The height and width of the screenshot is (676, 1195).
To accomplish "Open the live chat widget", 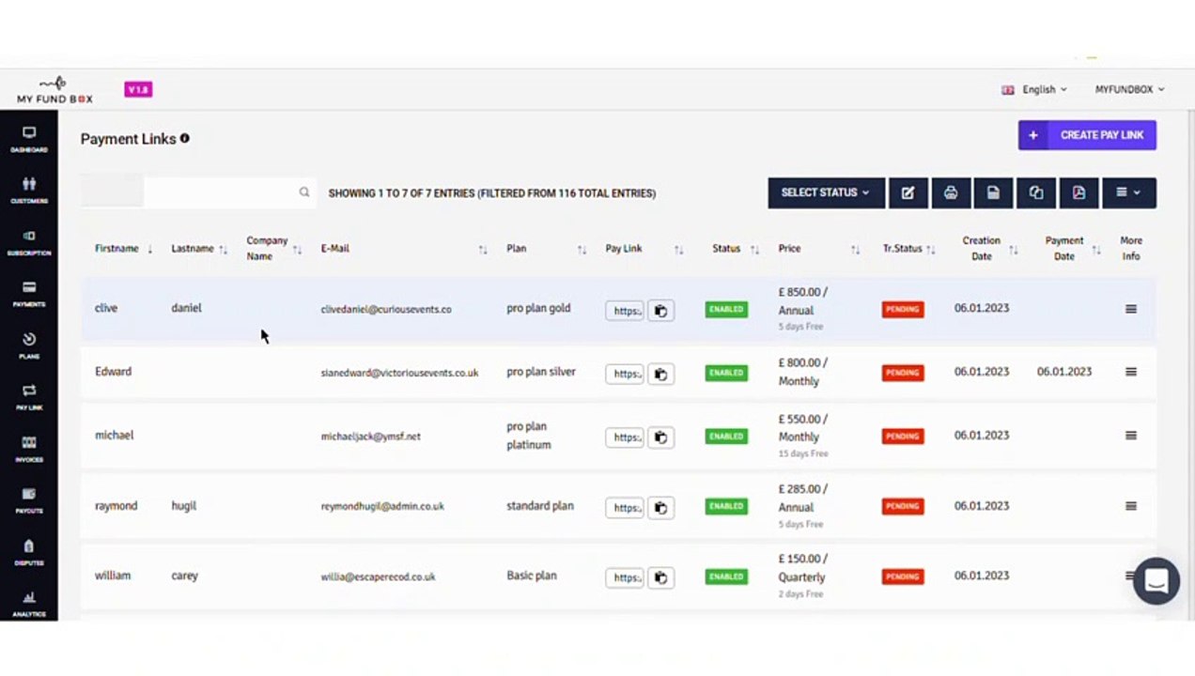I will [x=1156, y=581].
